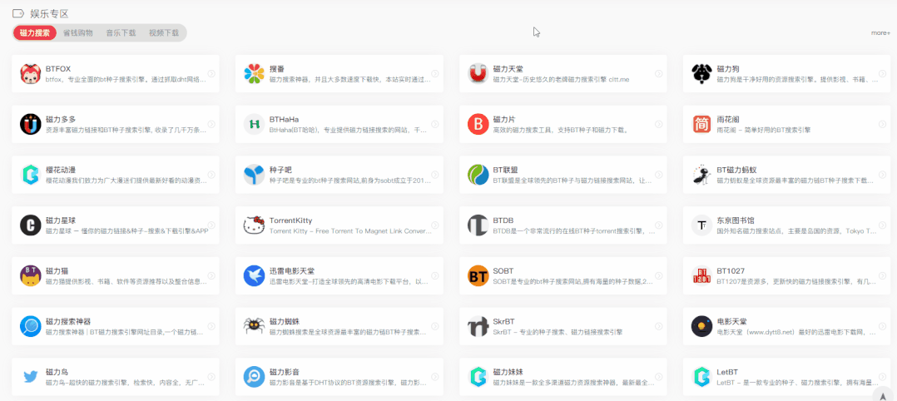The height and width of the screenshot is (401, 897).
Task: Click the 磁力天堂 magnet icon
Action: [478, 74]
